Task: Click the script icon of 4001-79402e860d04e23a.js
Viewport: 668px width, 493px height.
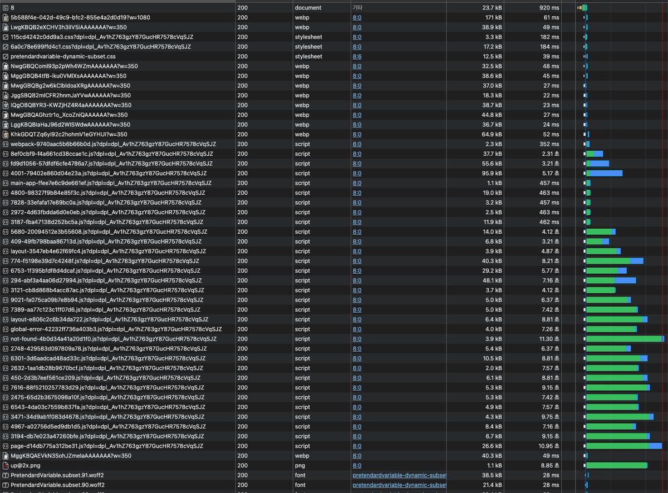Action: coord(6,173)
